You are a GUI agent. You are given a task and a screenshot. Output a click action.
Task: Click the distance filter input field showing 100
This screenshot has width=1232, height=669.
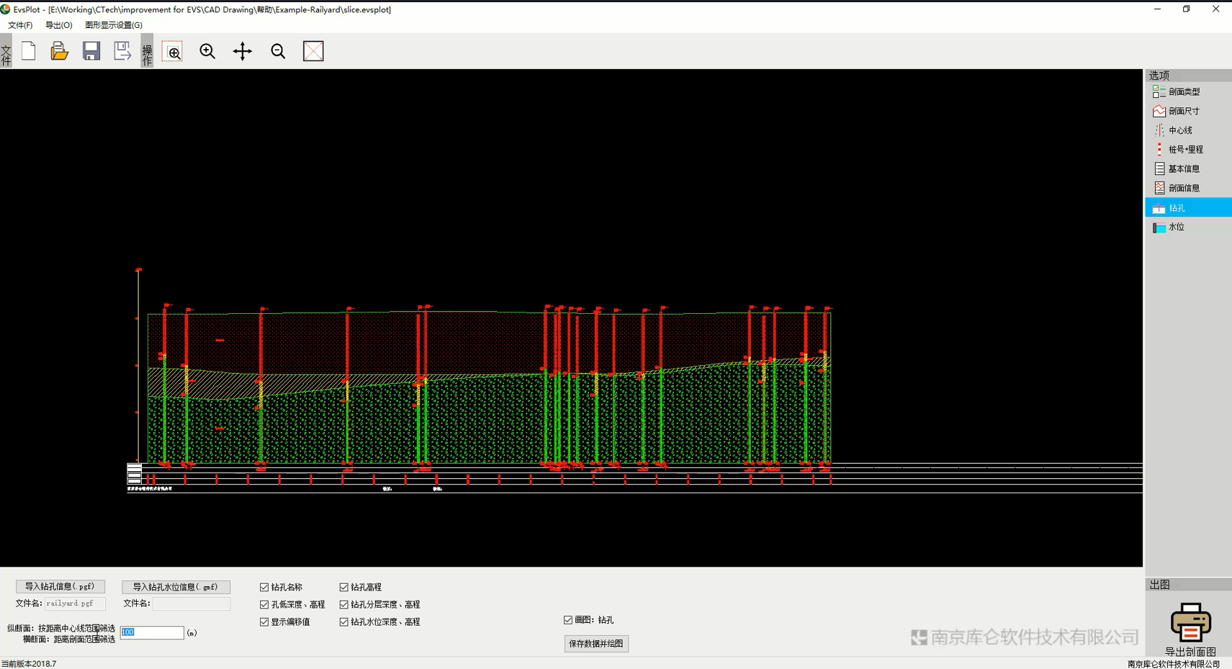(x=152, y=633)
